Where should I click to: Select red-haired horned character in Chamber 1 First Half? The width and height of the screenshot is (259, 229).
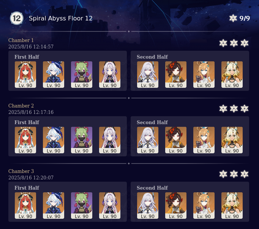(25, 75)
